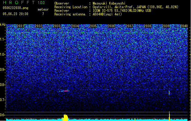Click the 'Receiving Location' label
This screenshot has width=191, height=121.
71,7
